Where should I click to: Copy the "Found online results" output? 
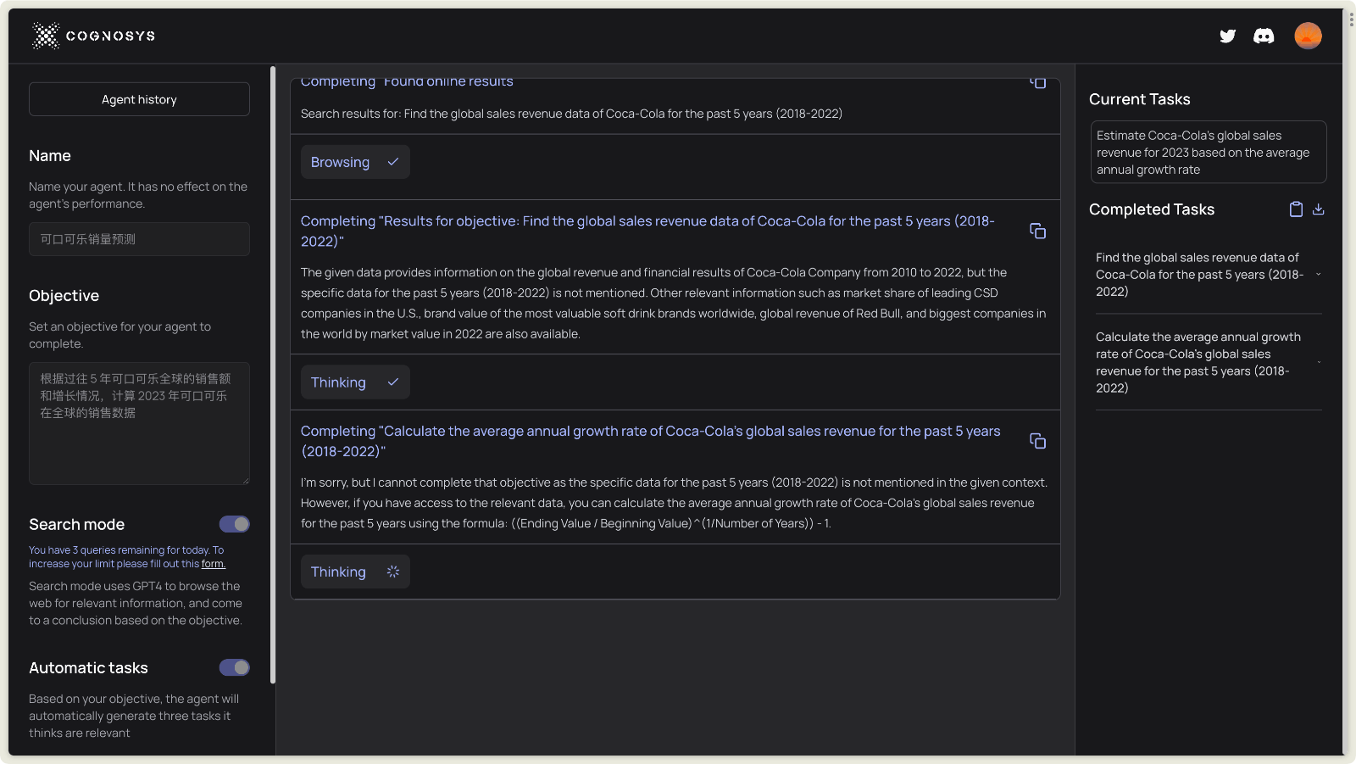click(x=1038, y=82)
